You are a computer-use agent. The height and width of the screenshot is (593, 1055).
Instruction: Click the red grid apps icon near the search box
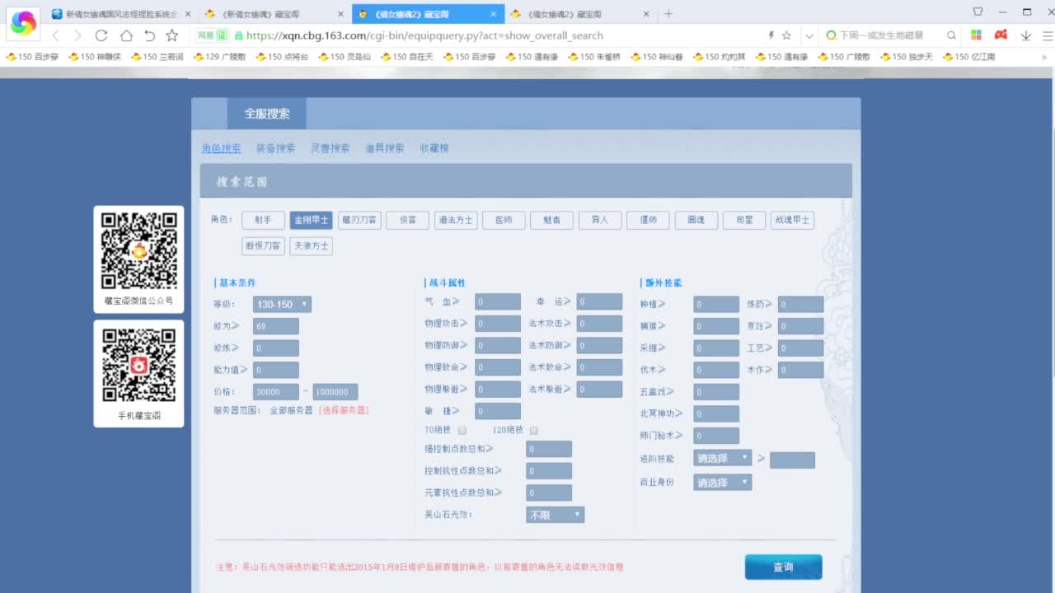point(976,35)
